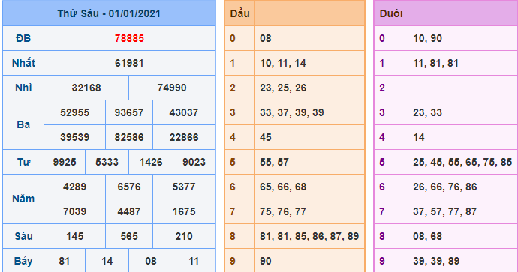Click the 'Thứ Sáu - 01/01/2021' table header
The image size is (518, 272).
109,13
